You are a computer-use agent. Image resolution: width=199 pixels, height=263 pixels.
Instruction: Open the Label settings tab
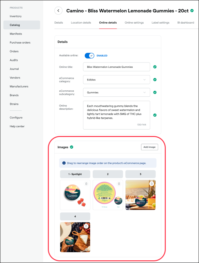pyautogui.click(x=160, y=23)
